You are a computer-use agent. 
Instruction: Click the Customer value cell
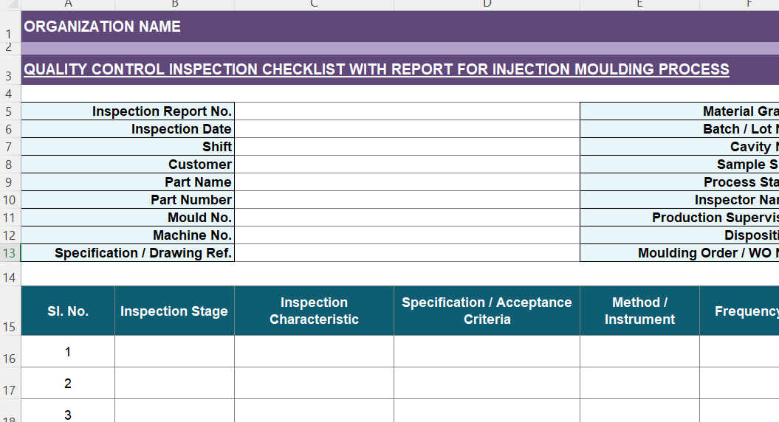406,165
